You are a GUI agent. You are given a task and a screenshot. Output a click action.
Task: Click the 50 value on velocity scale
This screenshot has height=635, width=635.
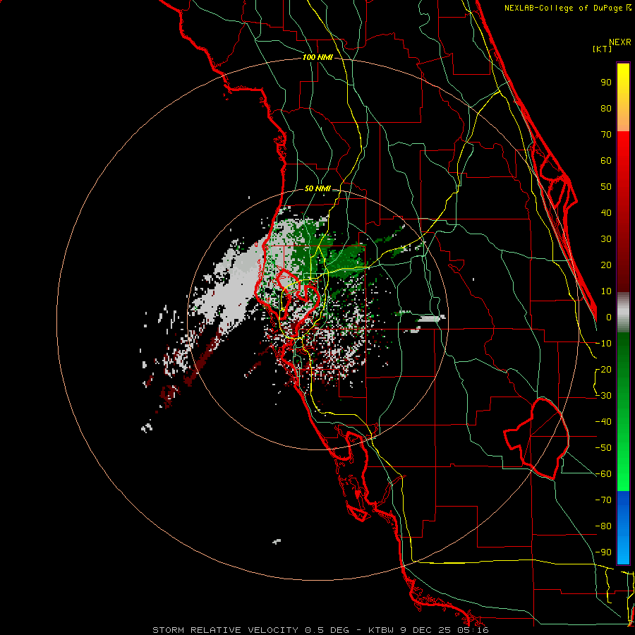606,187
